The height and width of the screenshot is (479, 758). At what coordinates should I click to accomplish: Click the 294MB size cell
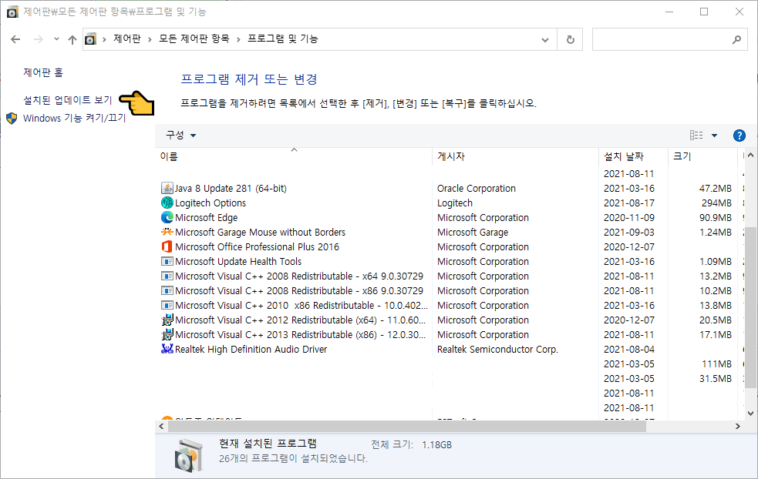pos(716,203)
